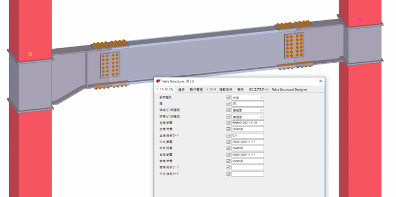Click the 中央 断面 H600*200*11*17 field
Screen dimensions: 396x197
click(248, 142)
